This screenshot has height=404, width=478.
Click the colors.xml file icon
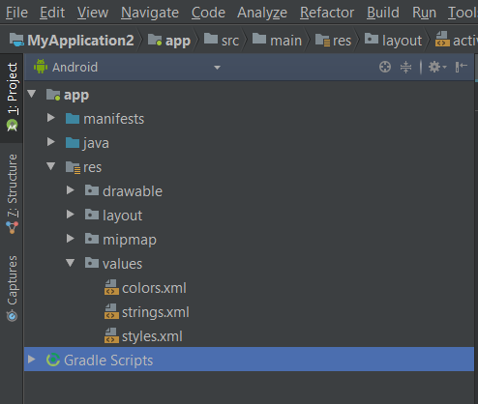click(111, 287)
